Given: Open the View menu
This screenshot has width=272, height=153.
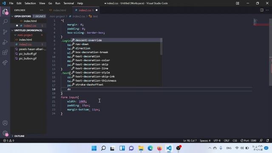Looking at the screenshot, I should click(x=42, y=3).
